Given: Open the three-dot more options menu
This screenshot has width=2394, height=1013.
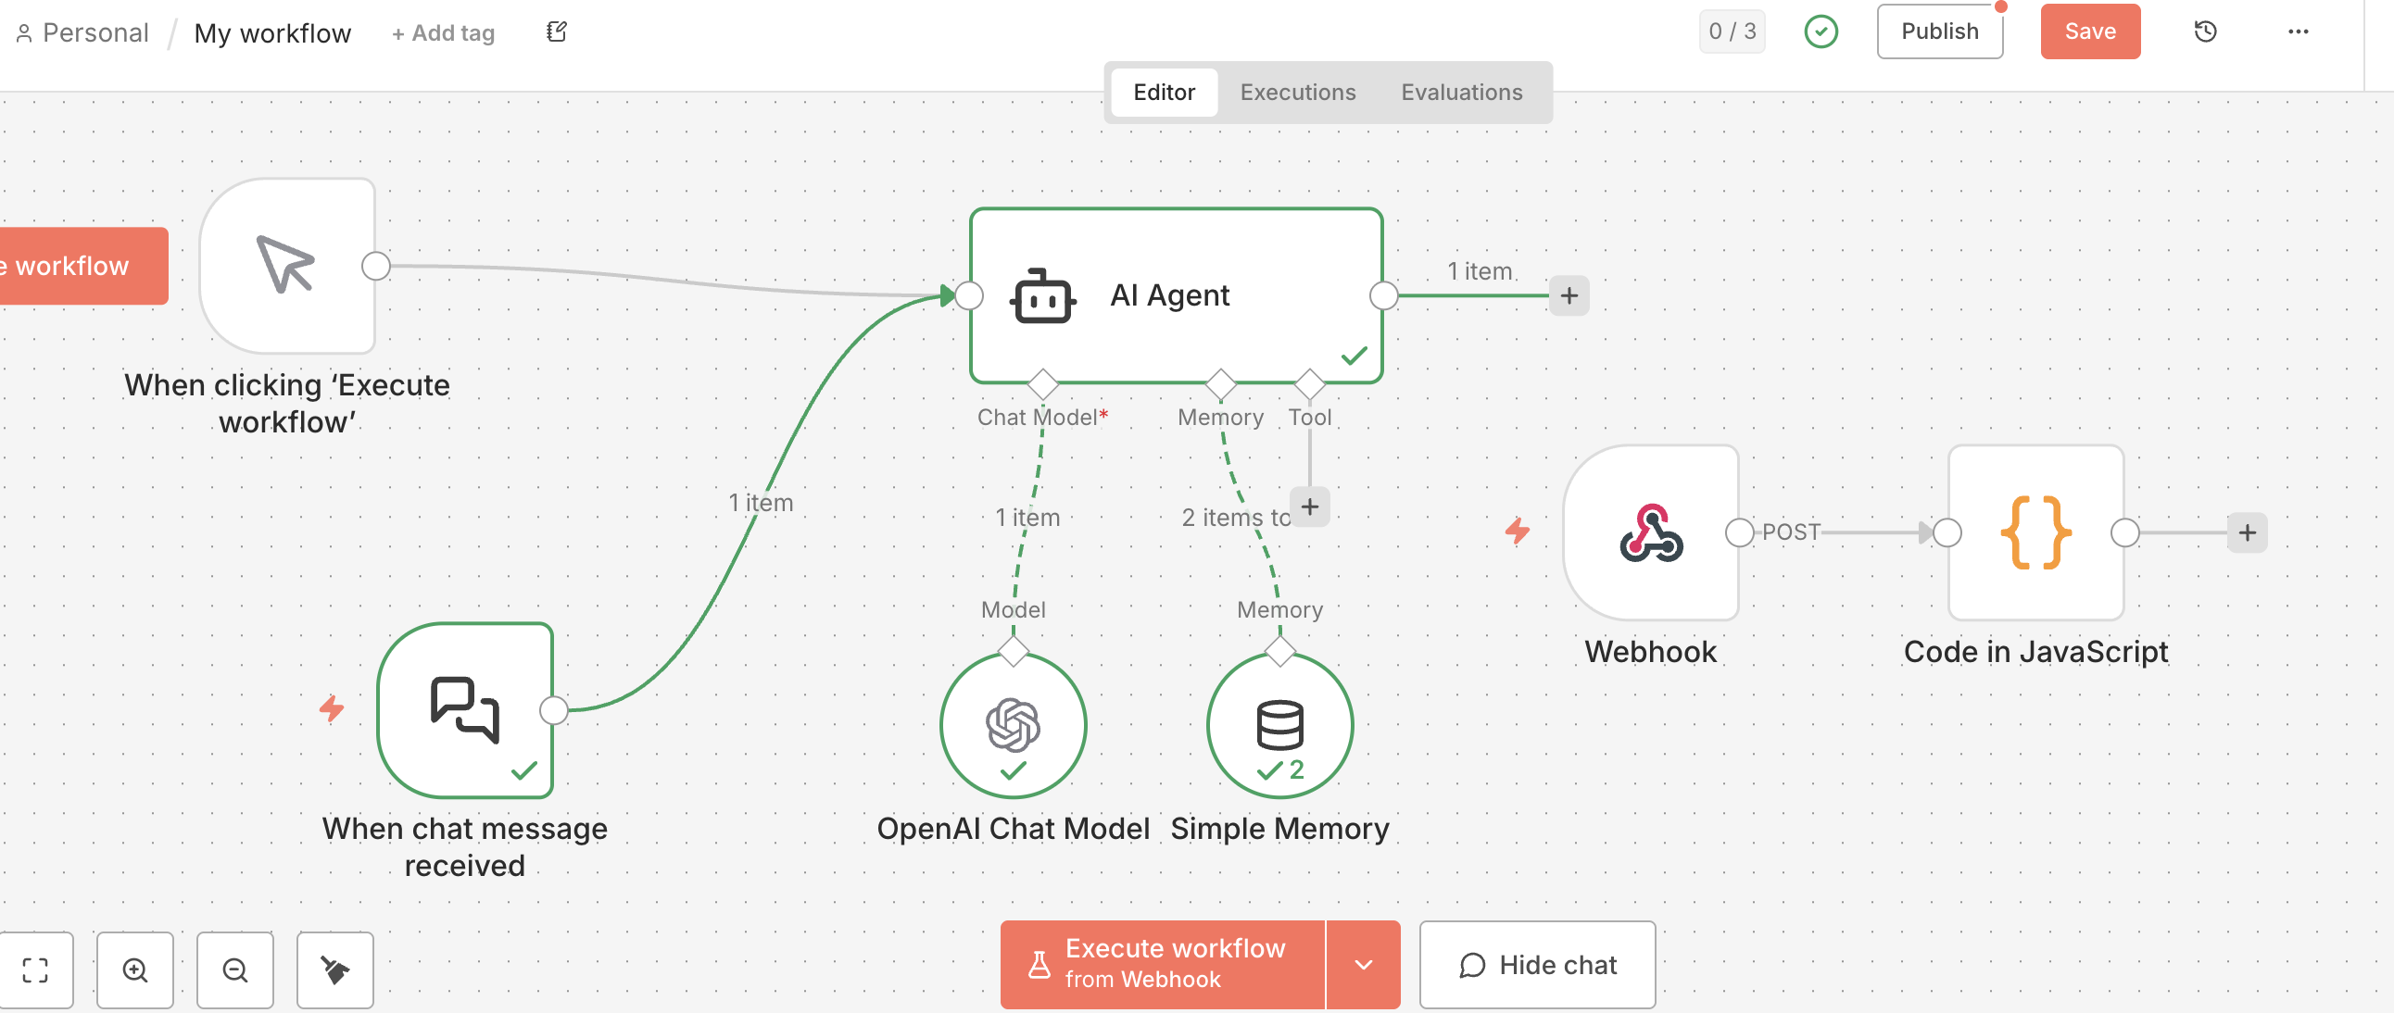Looking at the screenshot, I should pyautogui.click(x=2298, y=32).
